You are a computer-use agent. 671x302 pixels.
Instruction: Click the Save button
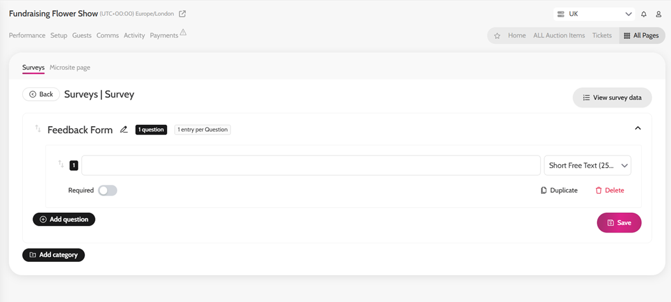(x=619, y=222)
